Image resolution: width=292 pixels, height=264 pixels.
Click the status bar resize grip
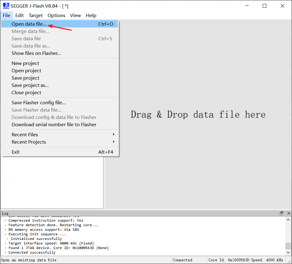click(289, 261)
